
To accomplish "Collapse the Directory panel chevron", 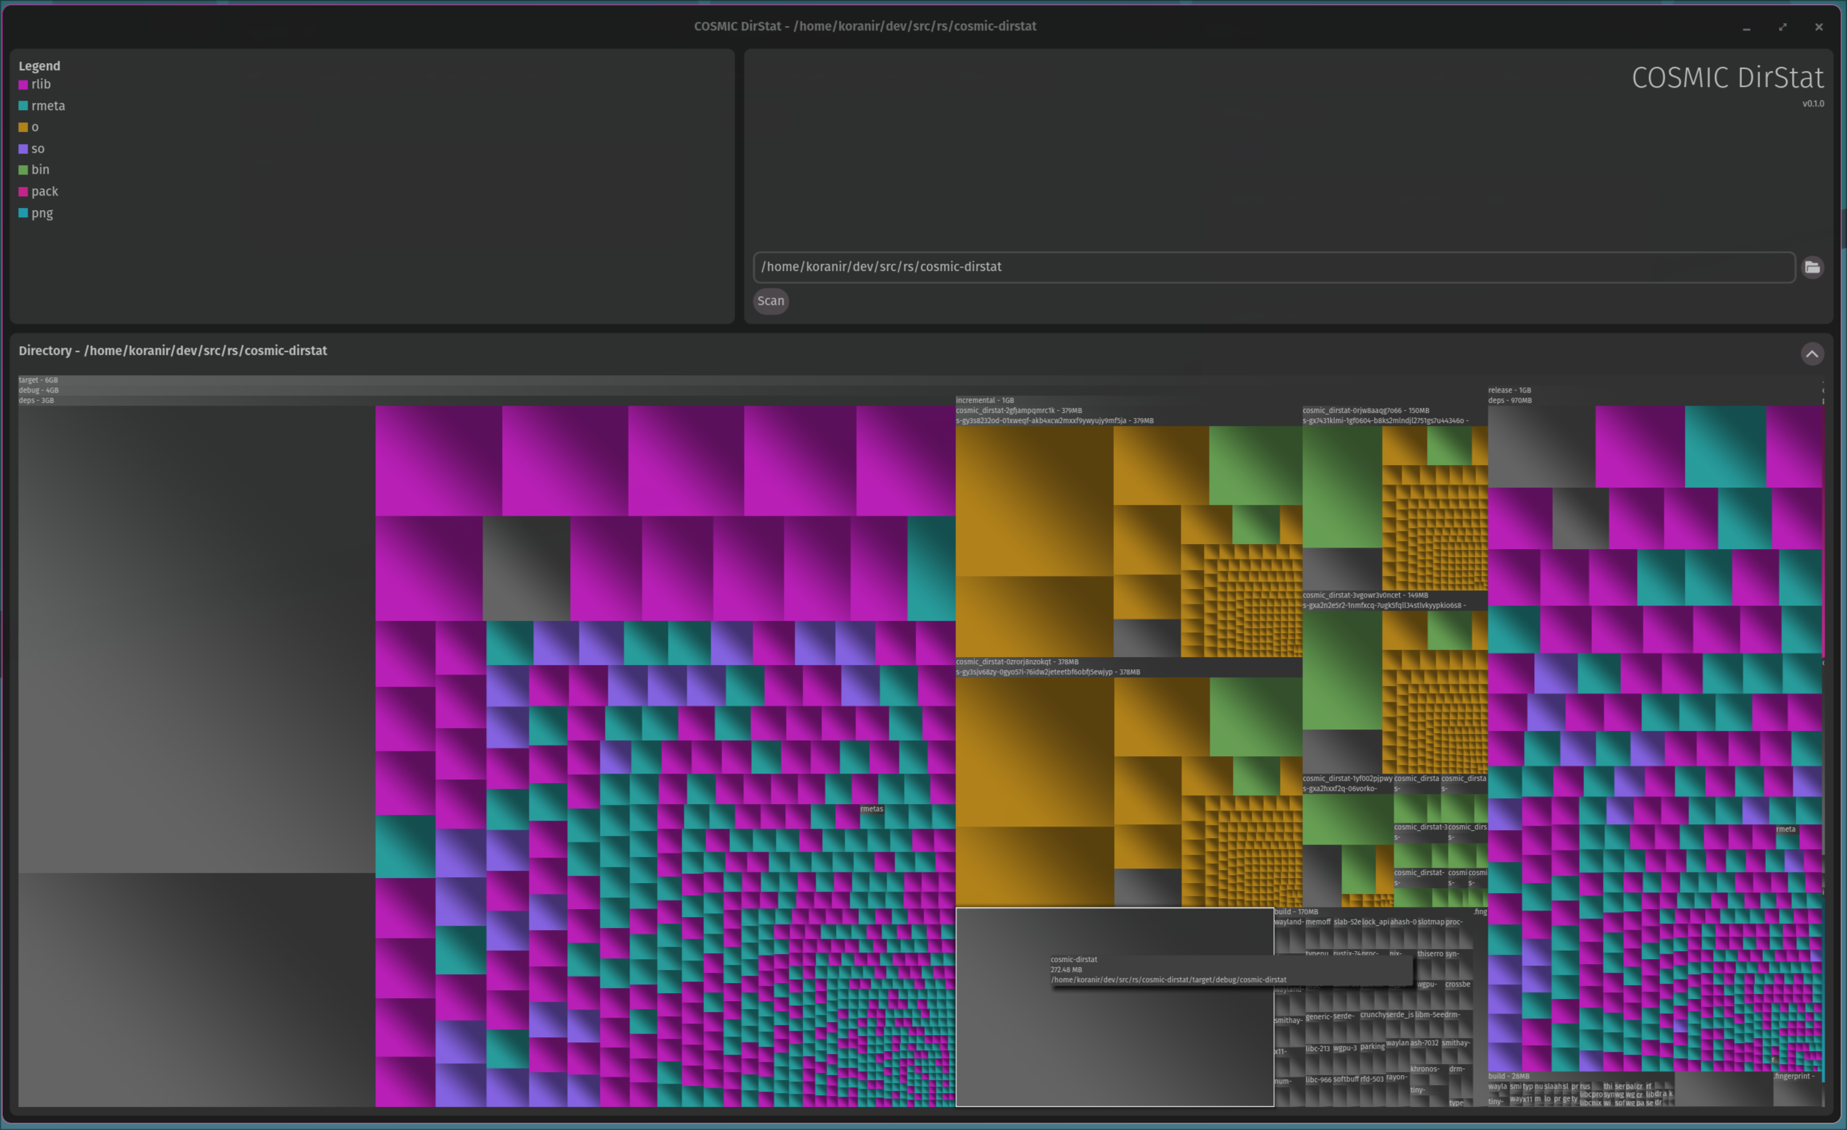I will pyautogui.click(x=1811, y=354).
